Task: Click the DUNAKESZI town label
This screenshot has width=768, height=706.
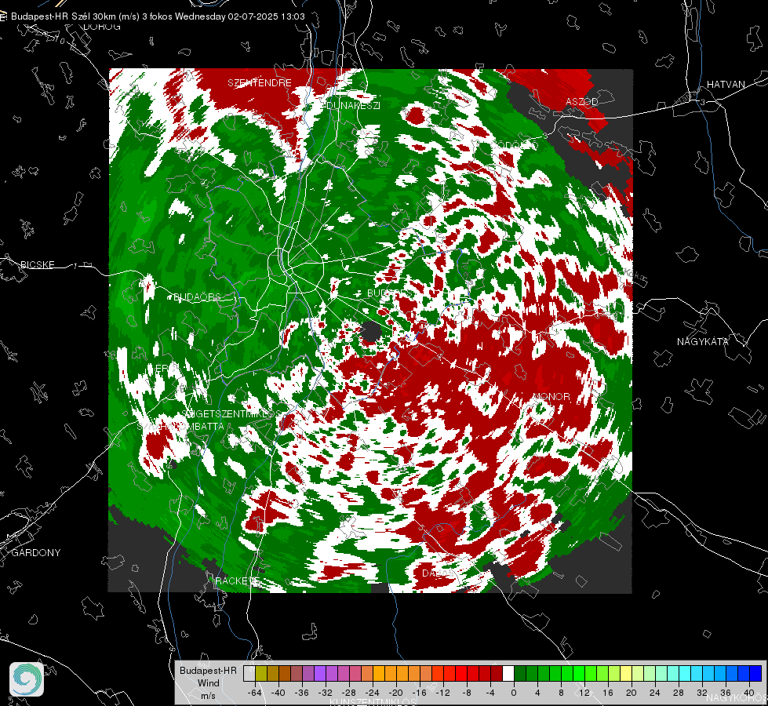Action: pos(353,105)
